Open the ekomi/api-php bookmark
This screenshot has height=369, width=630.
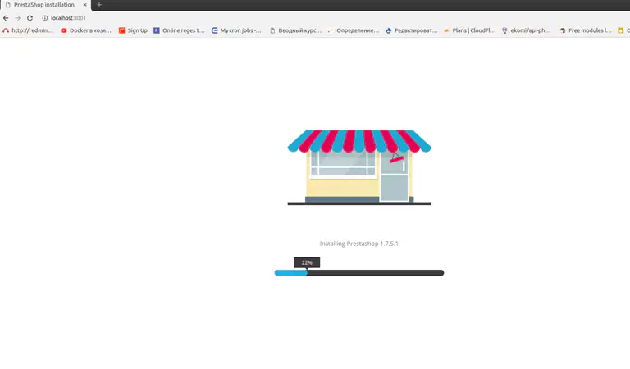tap(526, 30)
